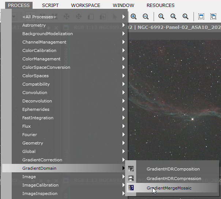
Task: Open the WINDOW menu
Action: click(123, 5)
